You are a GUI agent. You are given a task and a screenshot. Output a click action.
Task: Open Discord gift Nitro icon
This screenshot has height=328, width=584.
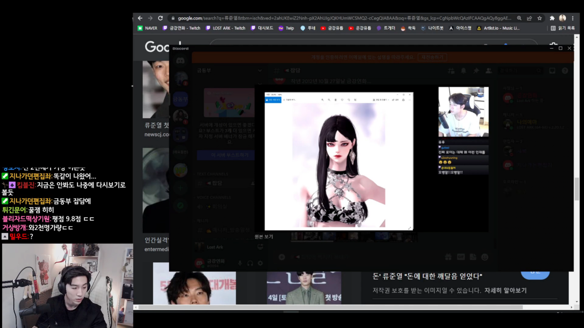tap(448, 257)
